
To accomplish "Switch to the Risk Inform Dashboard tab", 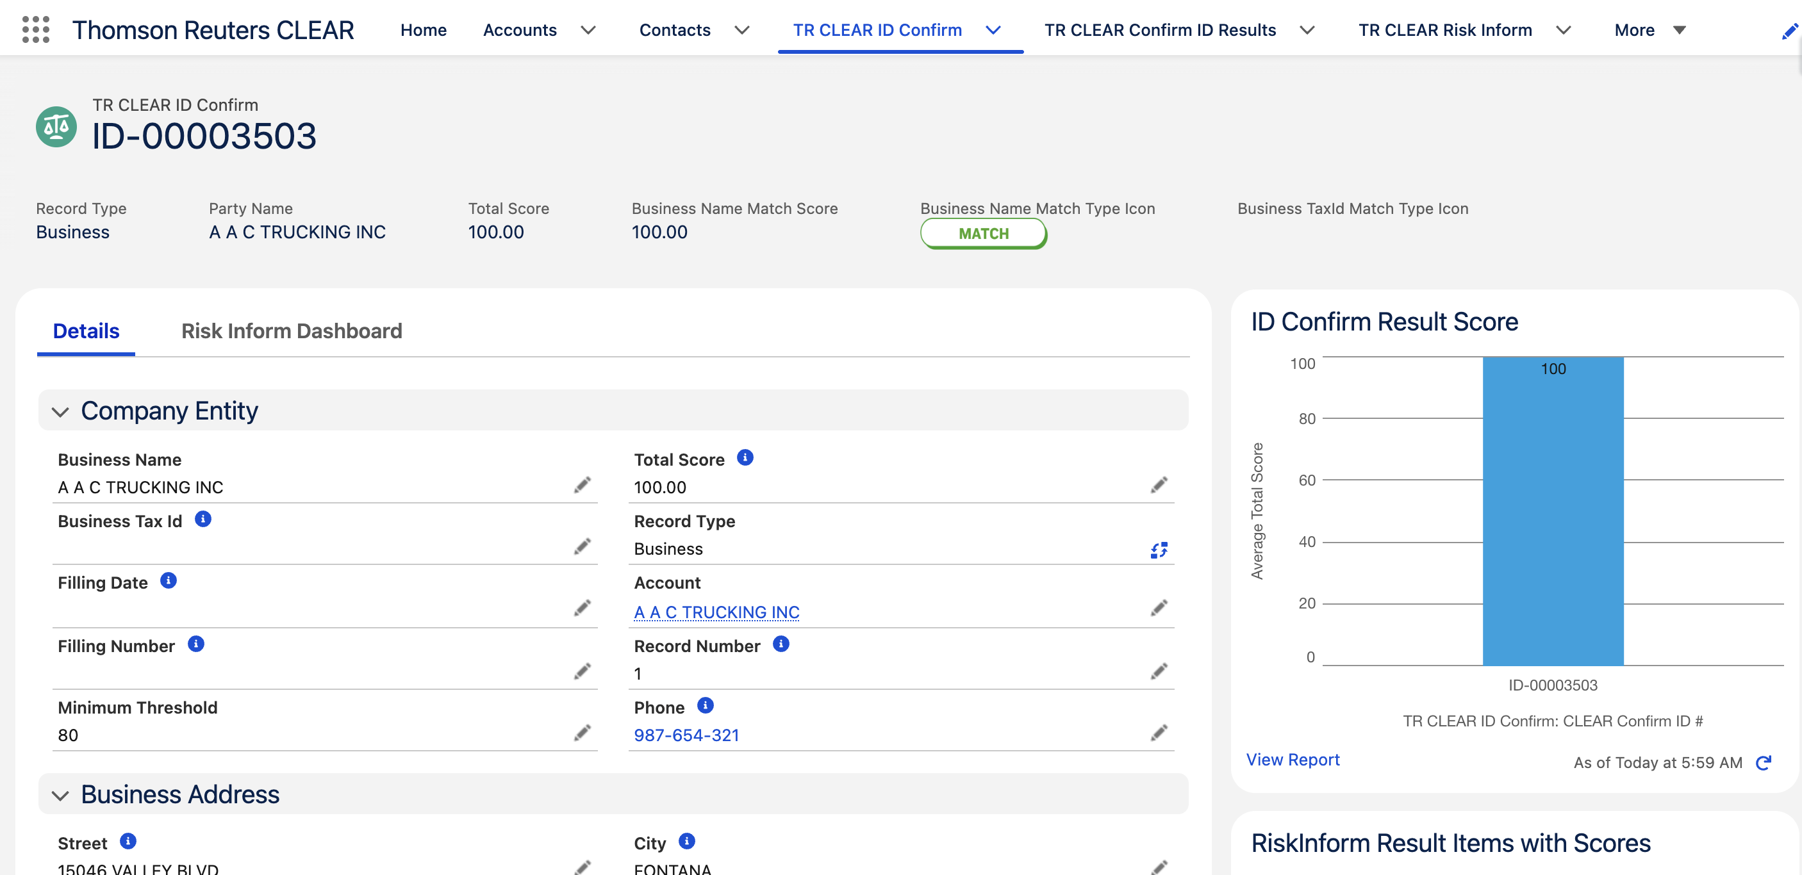I will tap(292, 331).
